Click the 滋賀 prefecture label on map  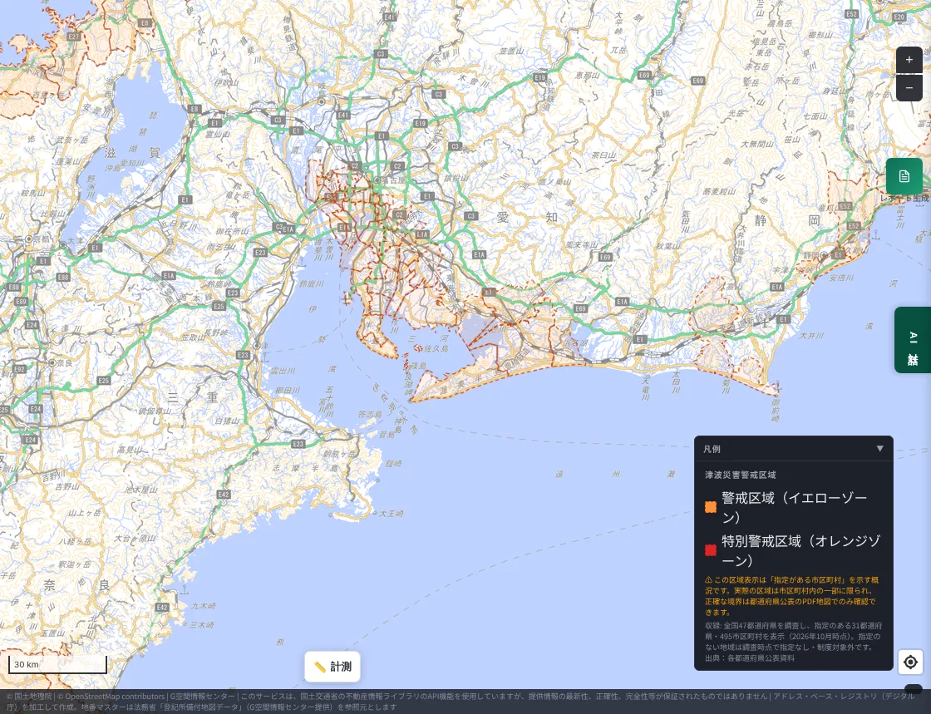[132, 153]
